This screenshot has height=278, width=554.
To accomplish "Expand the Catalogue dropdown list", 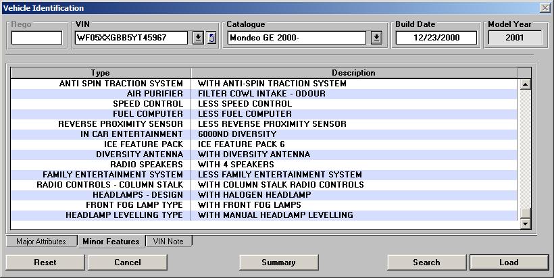I will (x=377, y=38).
